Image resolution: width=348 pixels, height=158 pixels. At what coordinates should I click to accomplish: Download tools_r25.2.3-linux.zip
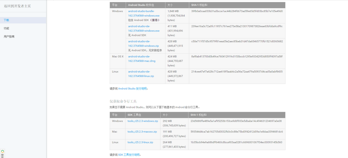pyautogui.click(x=140, y=142)
